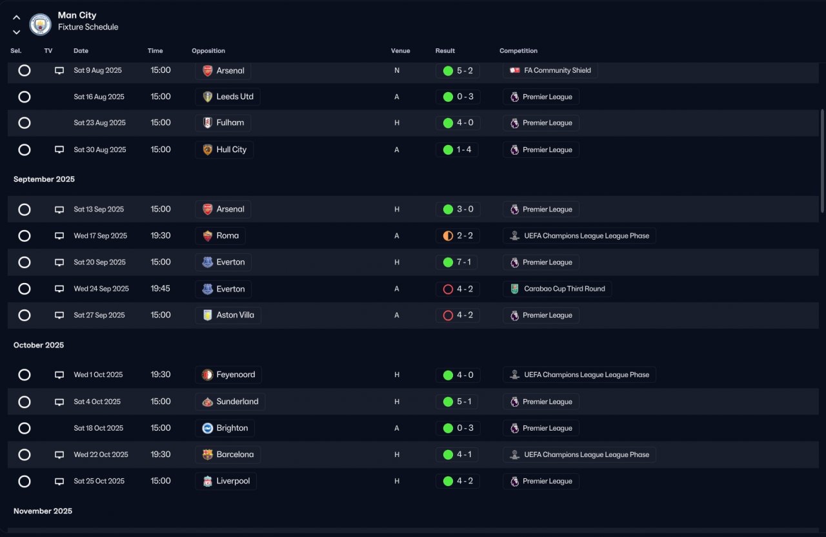This screenshot has width=826, height=537.
Task: Go to previous team with up chevron
Action: point(17,17)
